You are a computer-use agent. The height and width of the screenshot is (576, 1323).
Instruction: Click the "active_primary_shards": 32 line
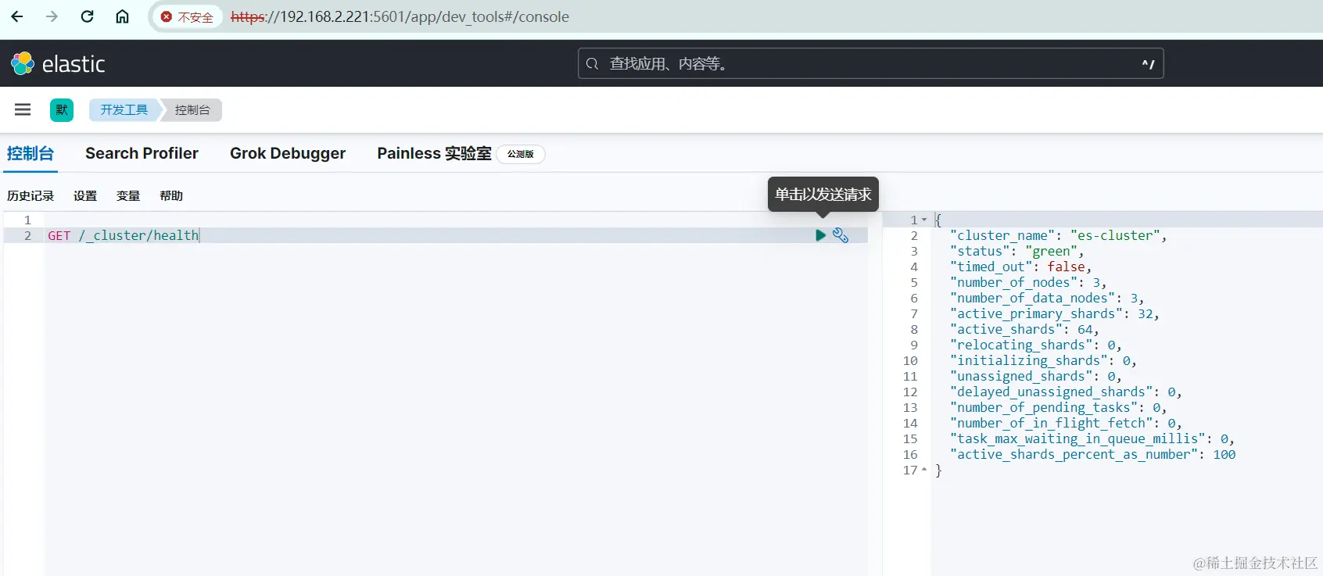[1055, 313]
